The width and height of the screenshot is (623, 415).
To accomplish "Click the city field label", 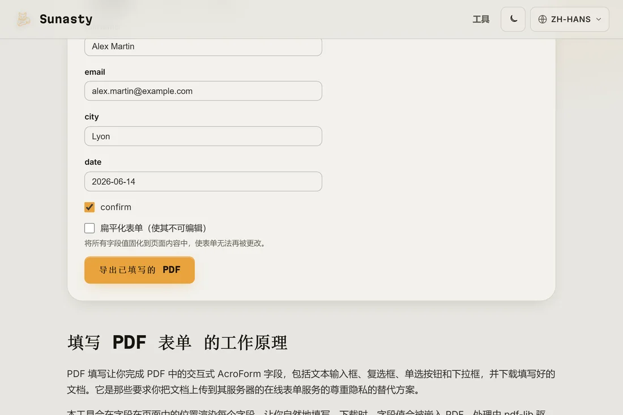I will pos(91,117).
